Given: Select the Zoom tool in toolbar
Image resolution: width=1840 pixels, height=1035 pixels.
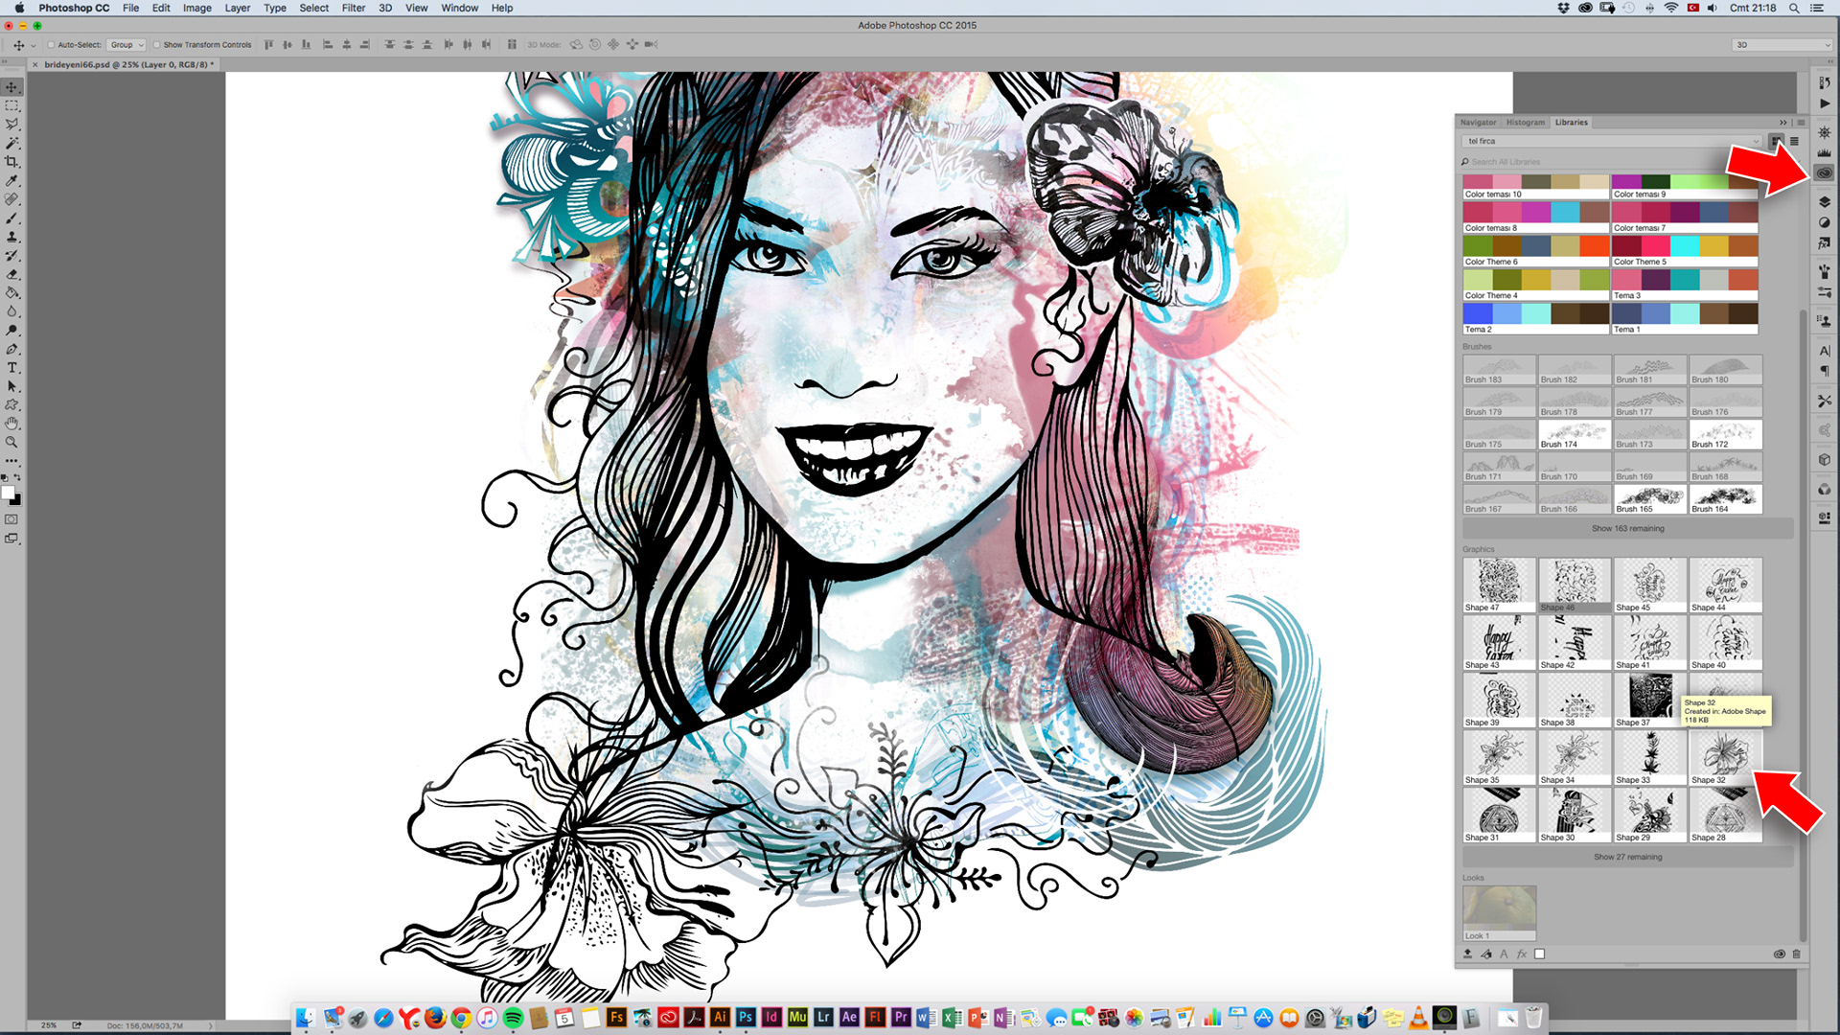Looking at the screenshot, I should click(11, 443).
